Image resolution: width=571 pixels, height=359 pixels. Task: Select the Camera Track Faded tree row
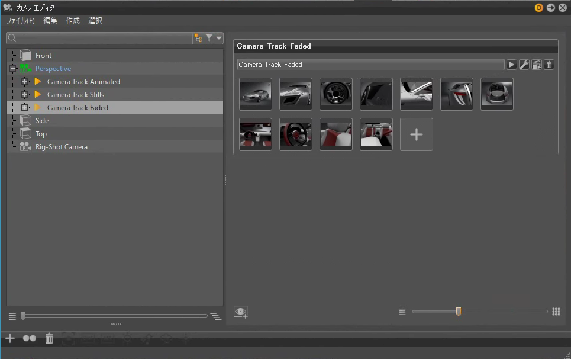click(x=115, y=107)
